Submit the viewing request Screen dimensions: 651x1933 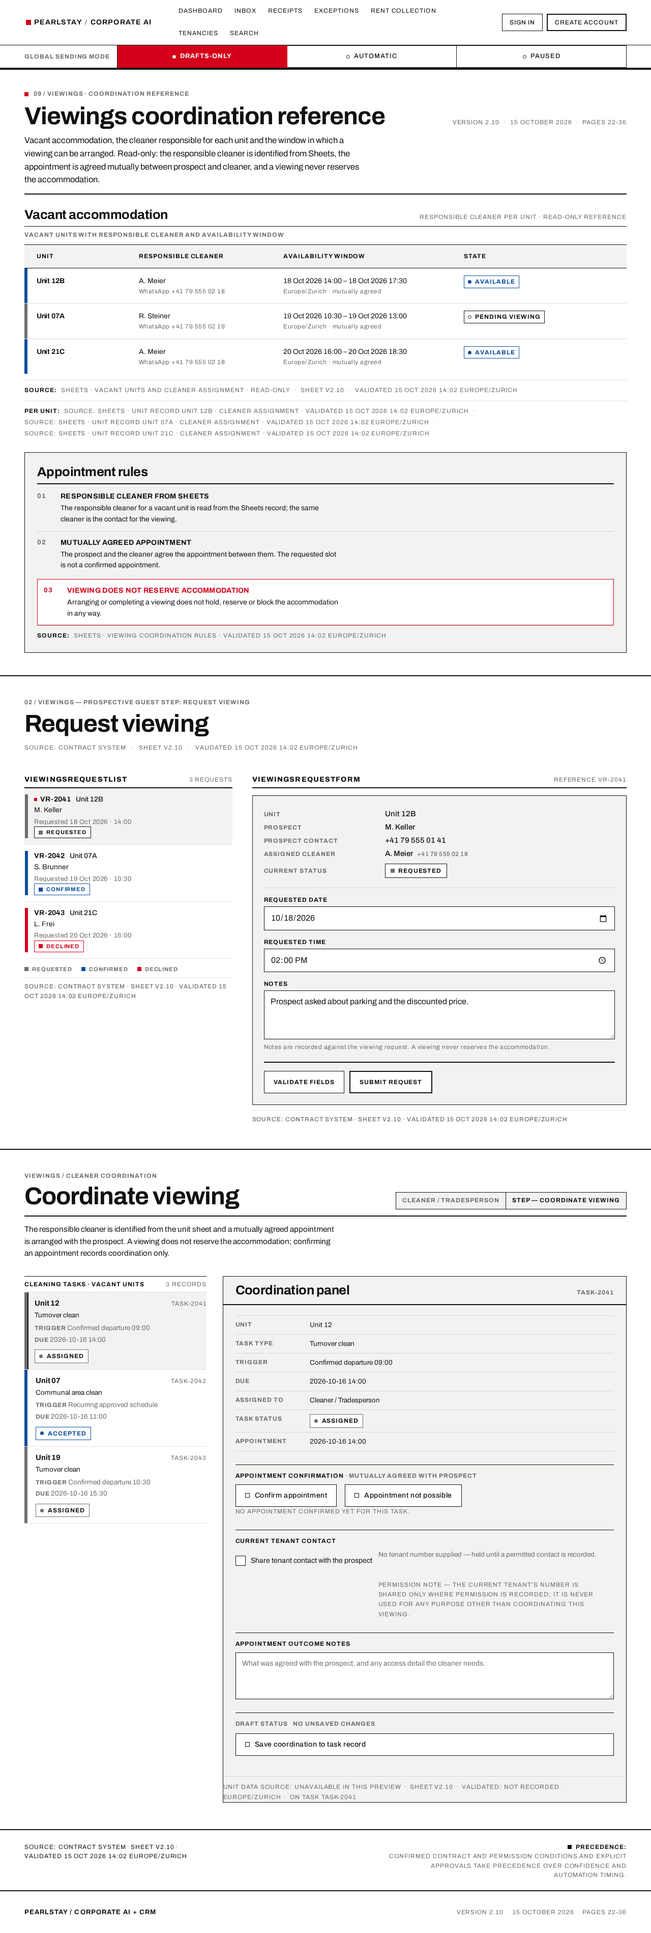tap(390, 1082)
